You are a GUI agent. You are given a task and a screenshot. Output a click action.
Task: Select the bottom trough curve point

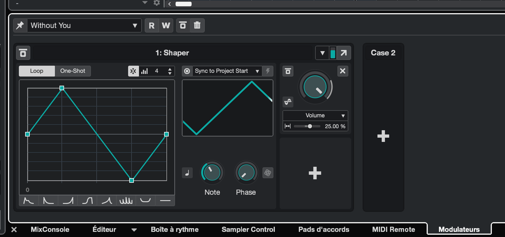coord(132,180)
